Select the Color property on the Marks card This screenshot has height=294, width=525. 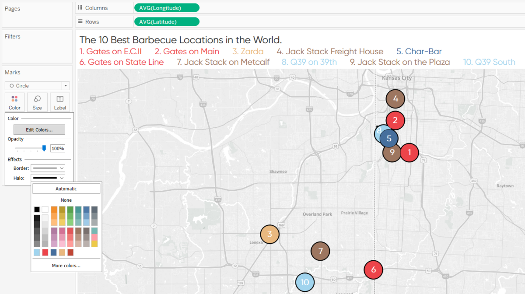point(14,102)
